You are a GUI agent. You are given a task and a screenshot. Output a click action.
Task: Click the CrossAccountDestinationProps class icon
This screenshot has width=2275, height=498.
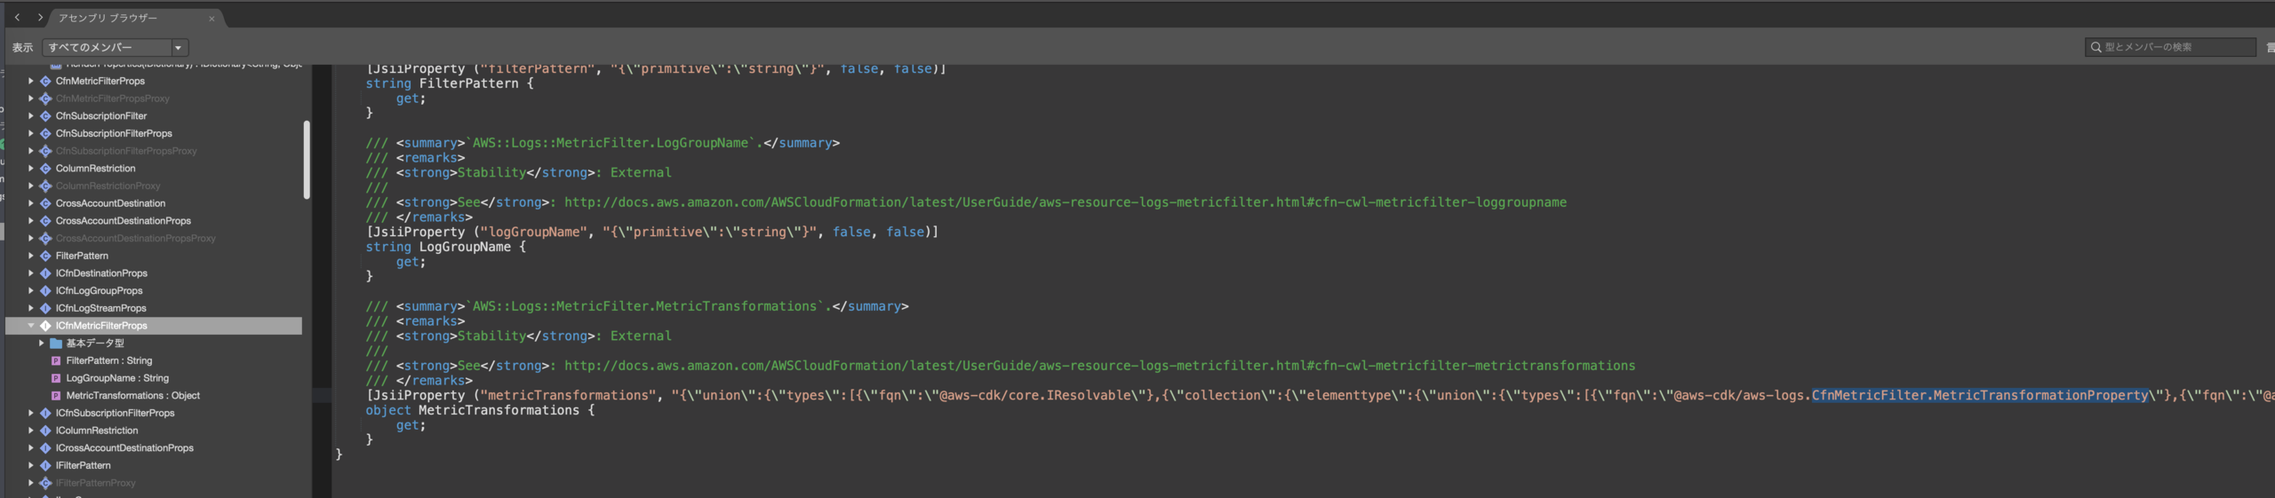(x=45, y=221)
